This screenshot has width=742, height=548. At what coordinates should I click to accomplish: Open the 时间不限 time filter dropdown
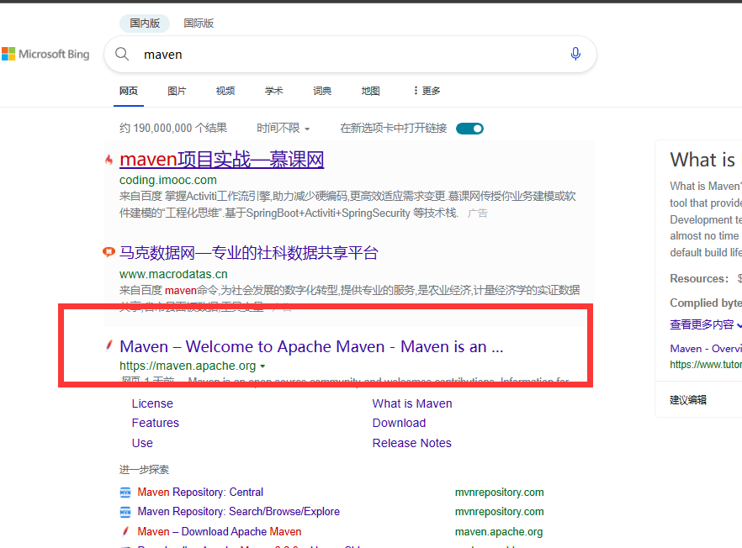[x=283, y=128]
